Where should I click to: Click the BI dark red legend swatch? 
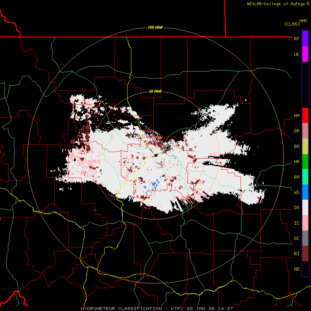tap(305, 254)
